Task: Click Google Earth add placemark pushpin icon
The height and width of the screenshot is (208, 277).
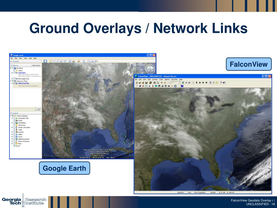Action: coord(51,61)
